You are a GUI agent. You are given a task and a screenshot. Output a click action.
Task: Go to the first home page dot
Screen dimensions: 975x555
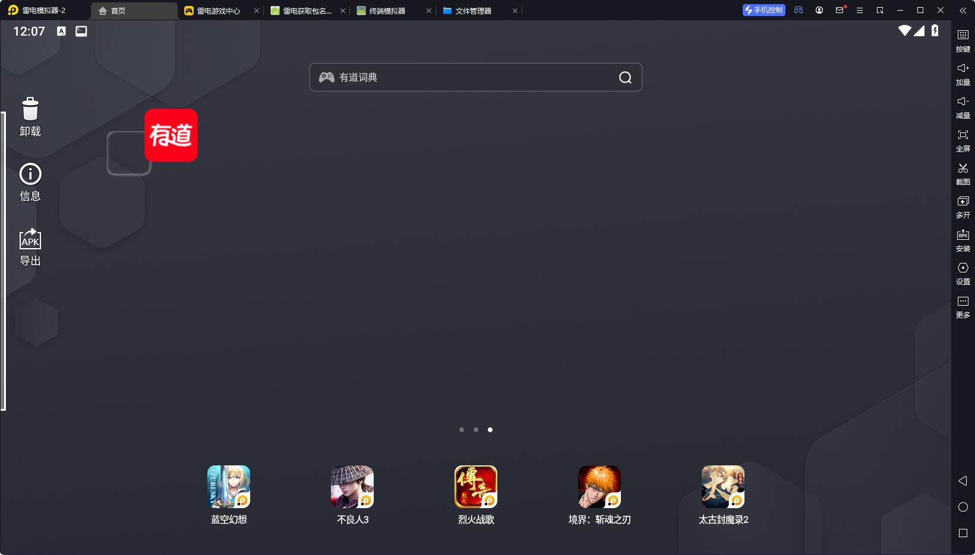coord(462,430)
